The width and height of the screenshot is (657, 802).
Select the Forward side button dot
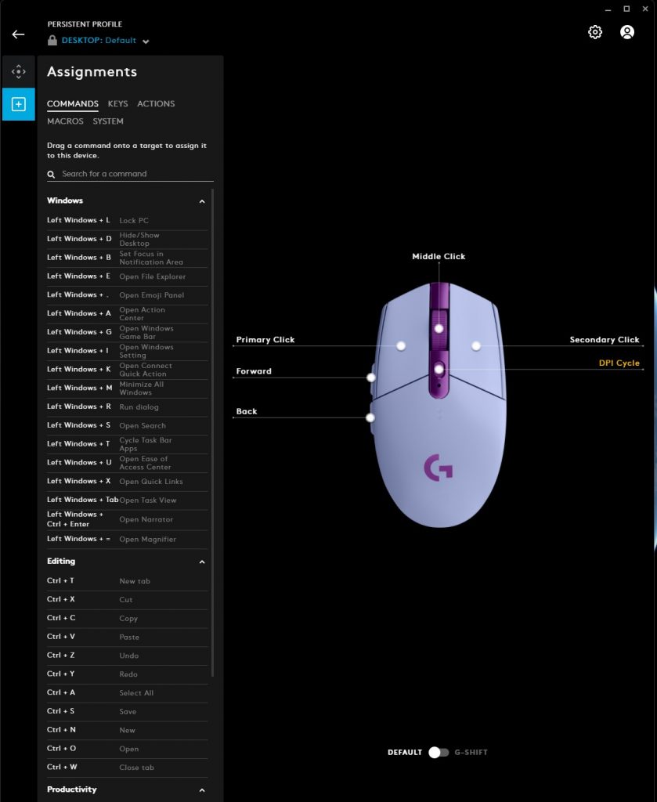[371, 378]
